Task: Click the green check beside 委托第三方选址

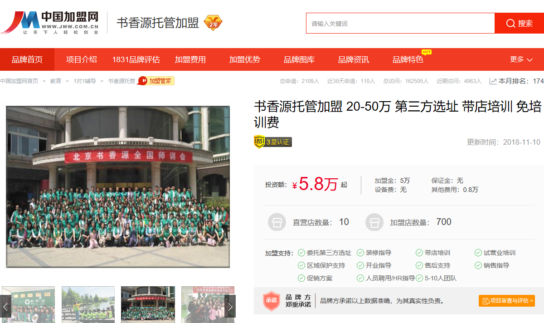Action: pos(301,253)
